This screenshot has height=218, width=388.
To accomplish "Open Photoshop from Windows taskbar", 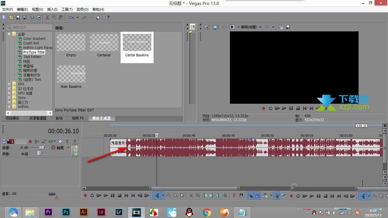I will coord(66,212).
